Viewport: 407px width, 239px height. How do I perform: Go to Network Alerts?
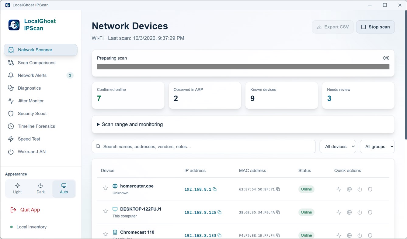tap(40, 75)
